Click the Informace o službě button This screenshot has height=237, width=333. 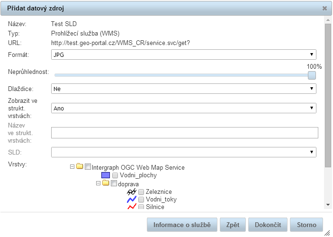182,225
